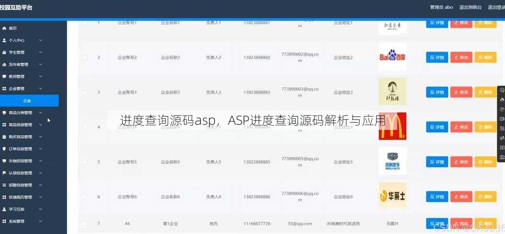This screenshot has height=234, width=505.
Task: Select the highlighted 企业 submenu item
Action: click(29, 100)
